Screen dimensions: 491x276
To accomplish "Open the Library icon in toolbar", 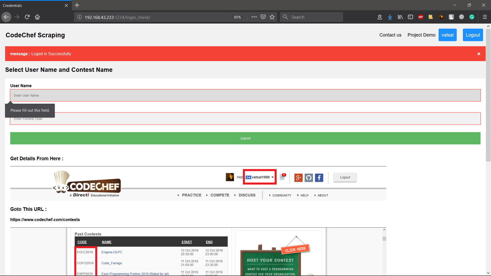I will (x=400, y=17).
